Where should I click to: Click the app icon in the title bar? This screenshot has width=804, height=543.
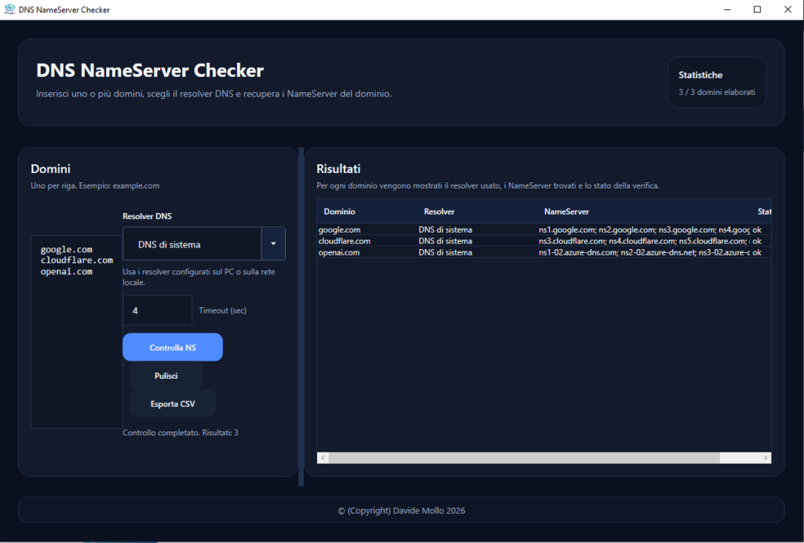pos(9,9)
